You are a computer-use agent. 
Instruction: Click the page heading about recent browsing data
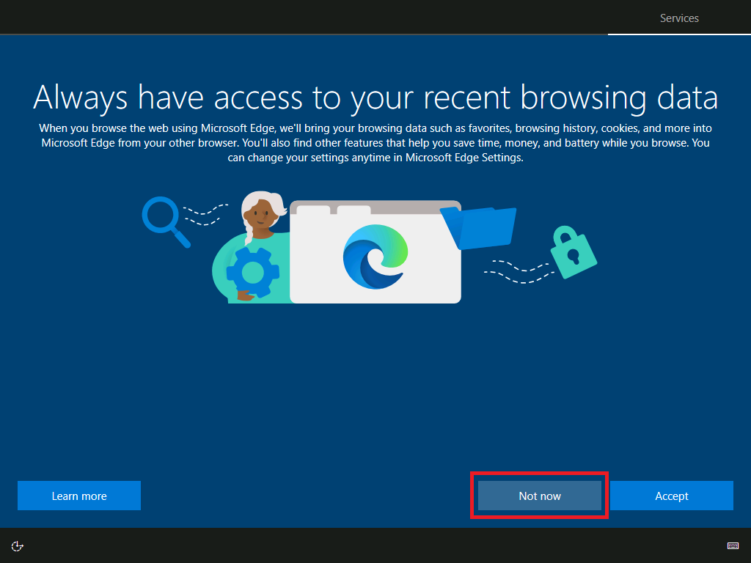click(x=375, y=97)
